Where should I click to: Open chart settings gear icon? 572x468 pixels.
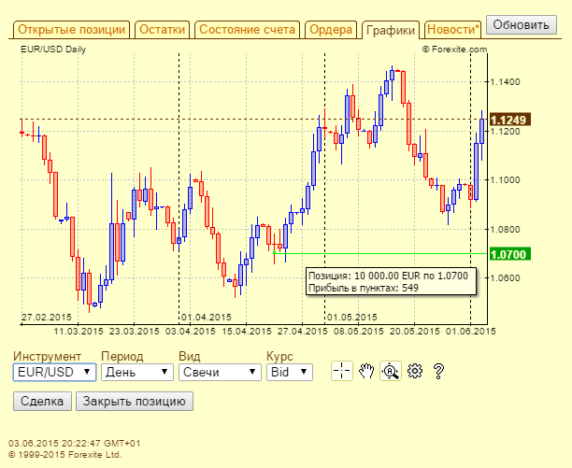(x=415, y=372)
